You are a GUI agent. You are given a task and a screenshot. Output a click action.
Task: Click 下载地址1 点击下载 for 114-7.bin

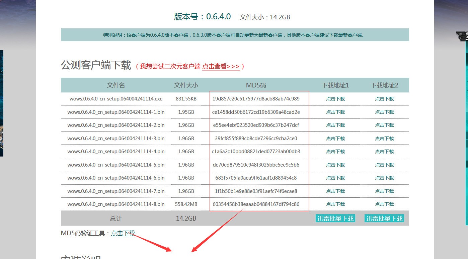335,191
